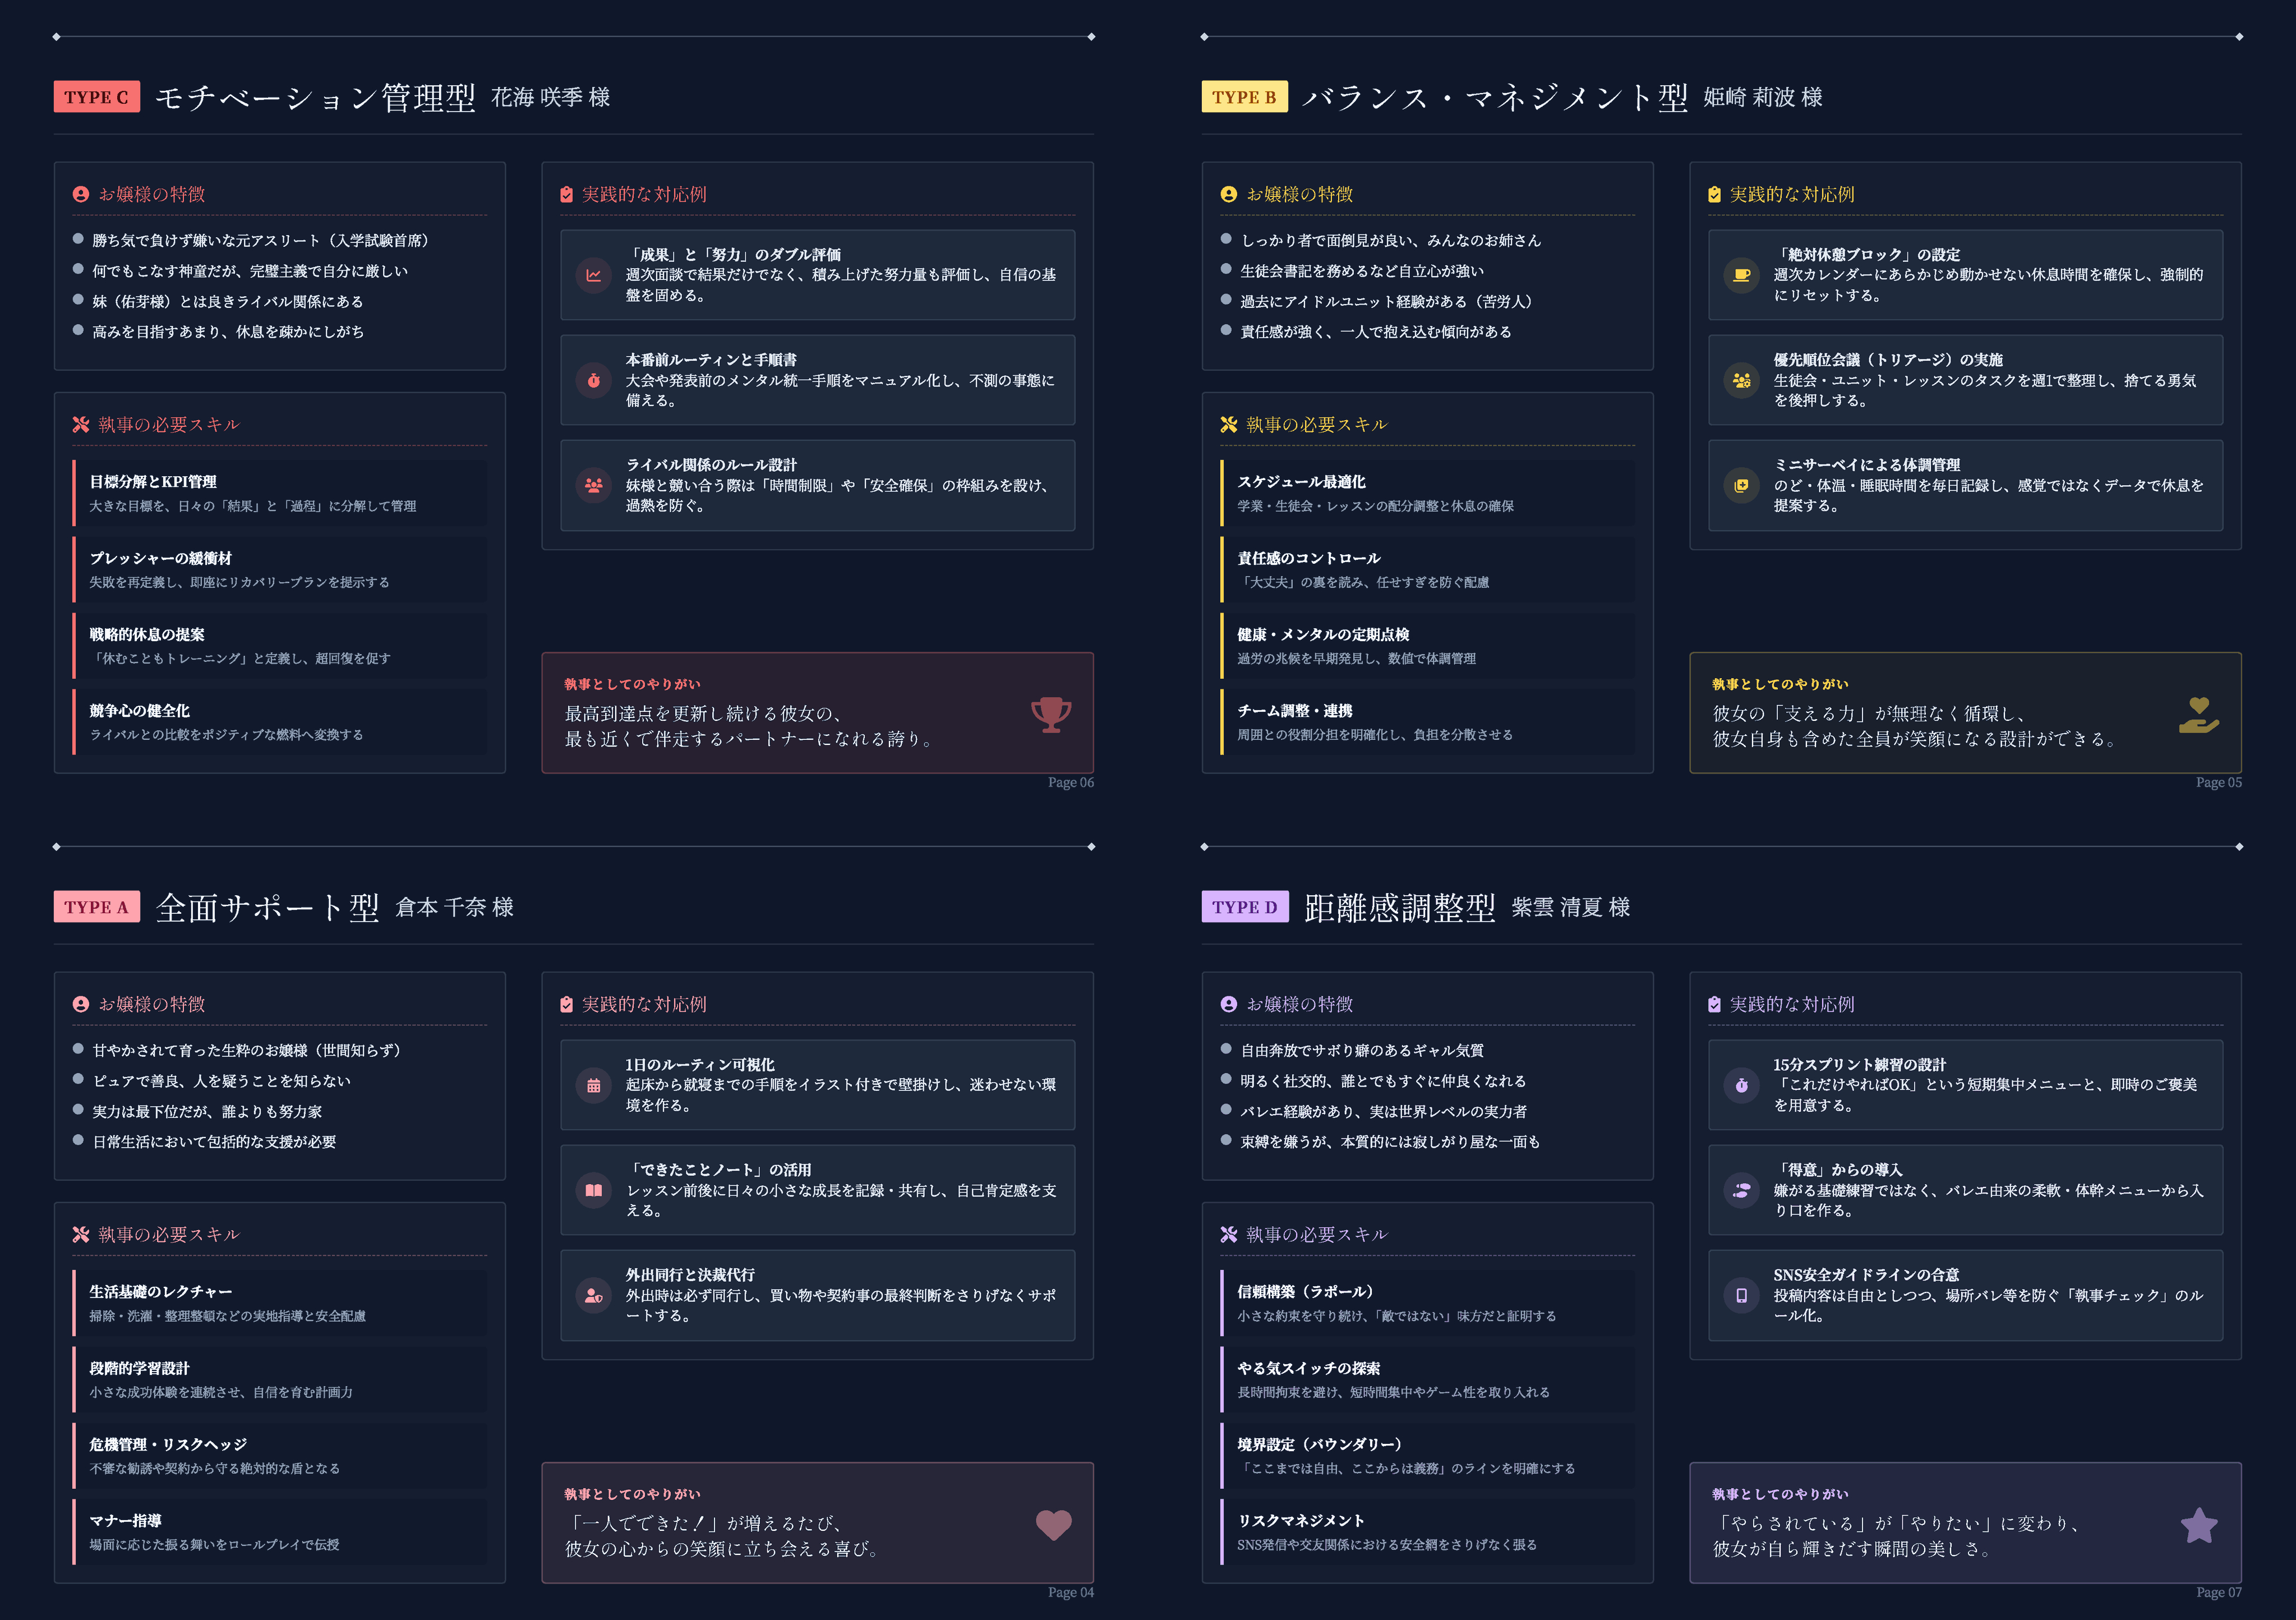The width and height of the screenshot is (2296, 1620).
Task: Click the heart icon in Type A card
Action: pos(1053,1524)
